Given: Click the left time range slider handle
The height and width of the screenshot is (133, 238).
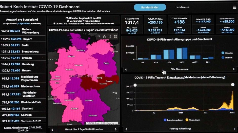Looking at the screenshot, I should (x=135, y=85).
